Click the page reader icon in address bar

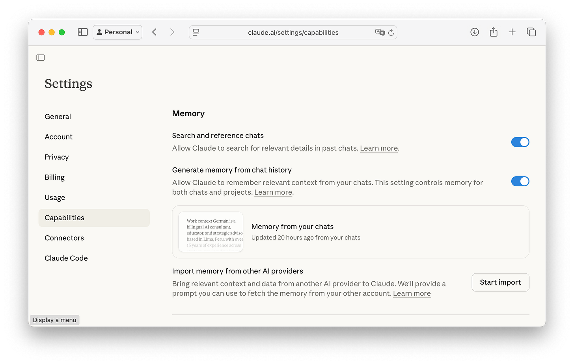click(196, 32)
